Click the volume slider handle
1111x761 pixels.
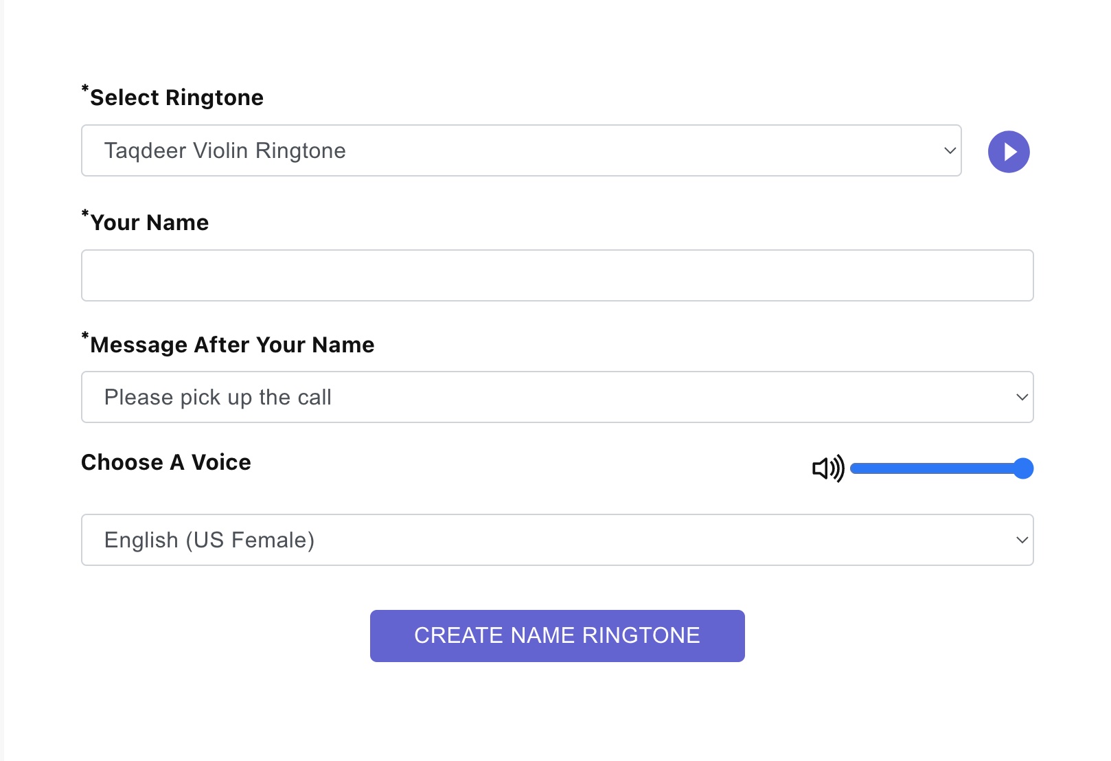click(1023, 468)
